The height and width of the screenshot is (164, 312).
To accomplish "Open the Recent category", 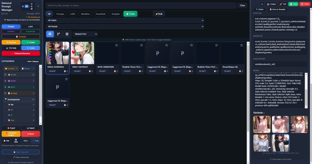I will pos(28,68).
